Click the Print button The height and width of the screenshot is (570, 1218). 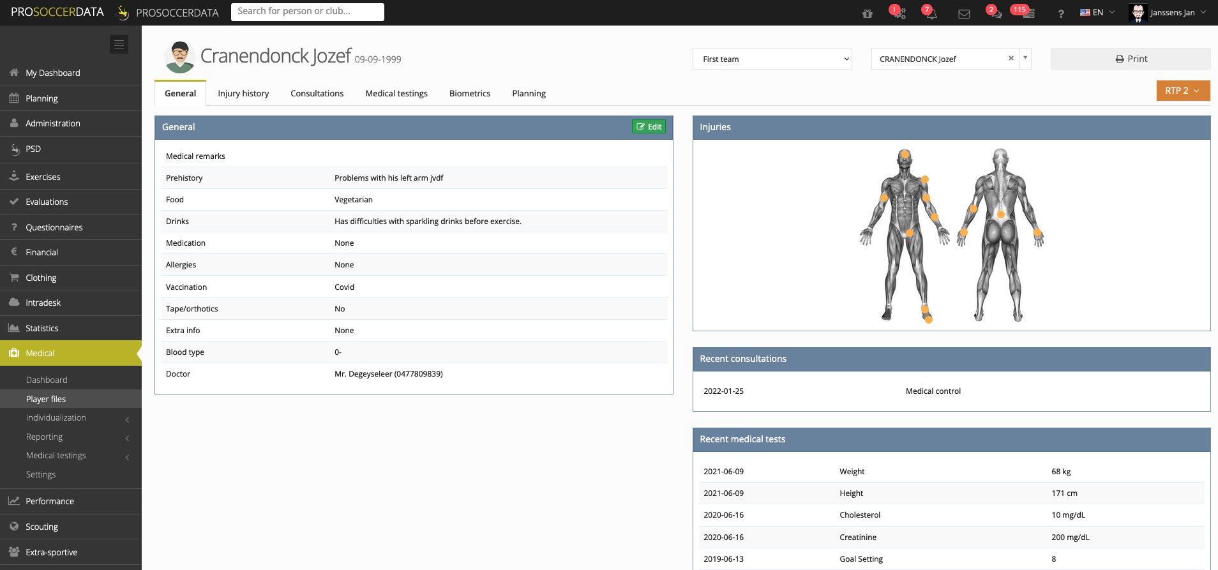point(1131,59)
